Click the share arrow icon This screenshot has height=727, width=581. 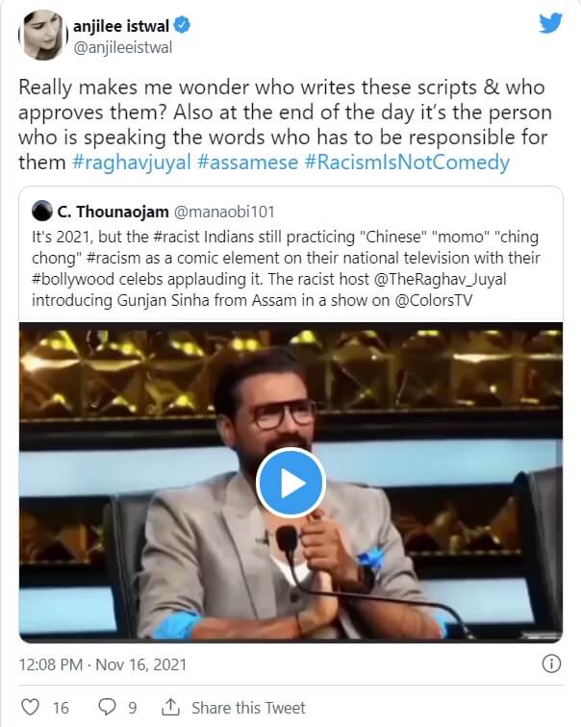[170, 707]
